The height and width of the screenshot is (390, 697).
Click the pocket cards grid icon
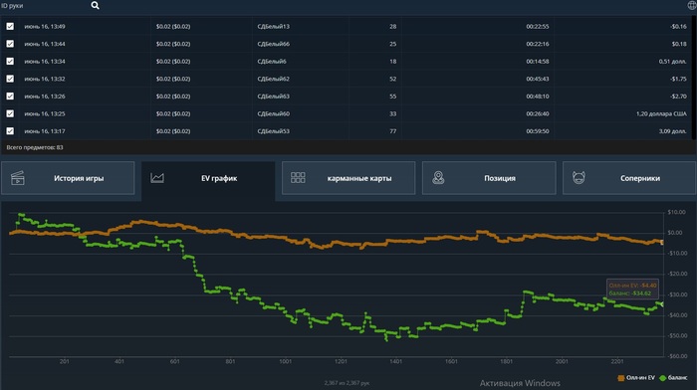(x=298, y=178)
